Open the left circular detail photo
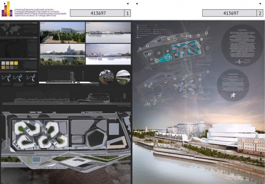Viewport: 265px width, 184px height. pos(106,77)
